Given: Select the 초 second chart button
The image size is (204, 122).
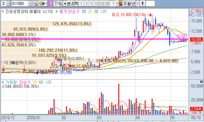Looking at the screenshot, I should pos(73,3).
